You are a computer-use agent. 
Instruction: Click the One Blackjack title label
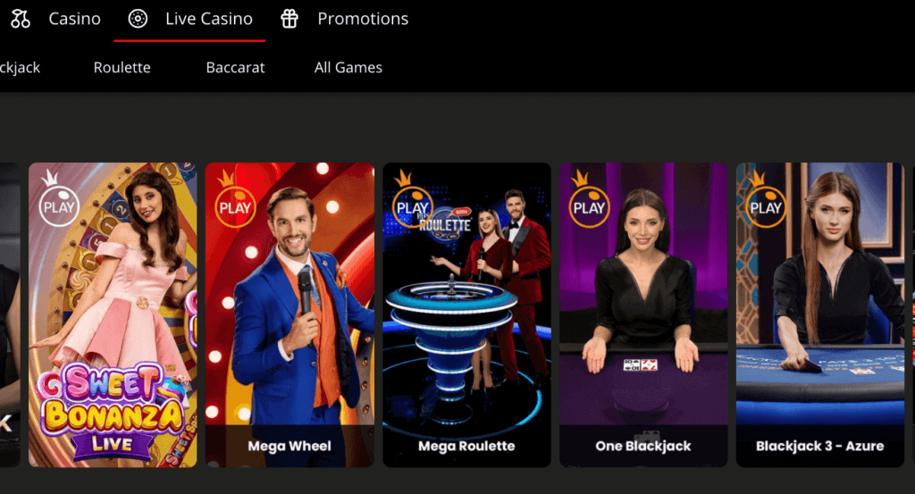click(643, 446)
